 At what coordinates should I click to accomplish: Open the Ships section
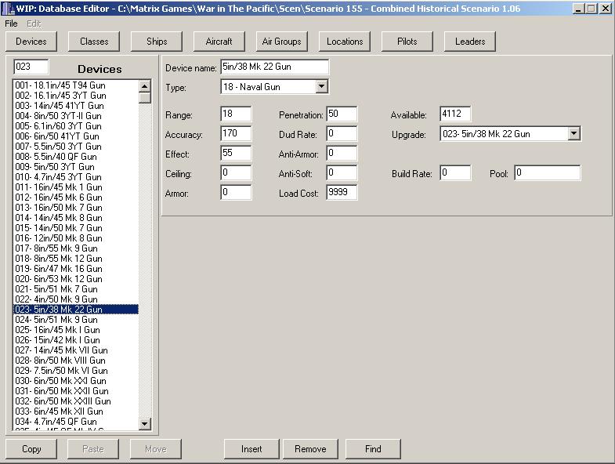157,42
